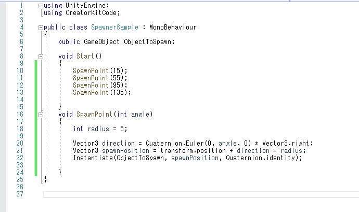Click the MonoBehaviour base class name
359x212 pixels.
[x=173, y=27]
